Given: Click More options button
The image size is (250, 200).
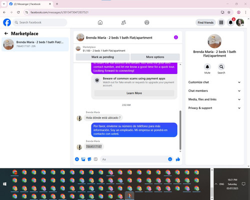Looking at the screenshot, I should 155,57.
